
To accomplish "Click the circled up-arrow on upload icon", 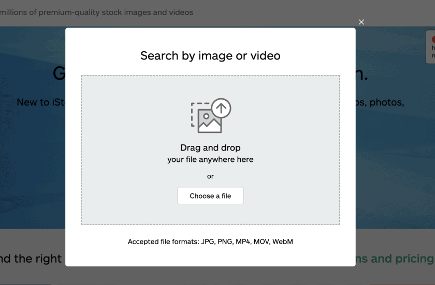I will (221, 108).
